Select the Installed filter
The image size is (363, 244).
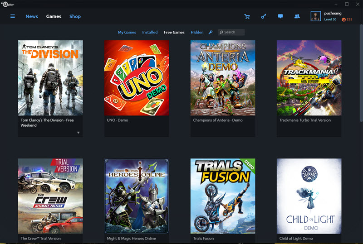point(150,32)
